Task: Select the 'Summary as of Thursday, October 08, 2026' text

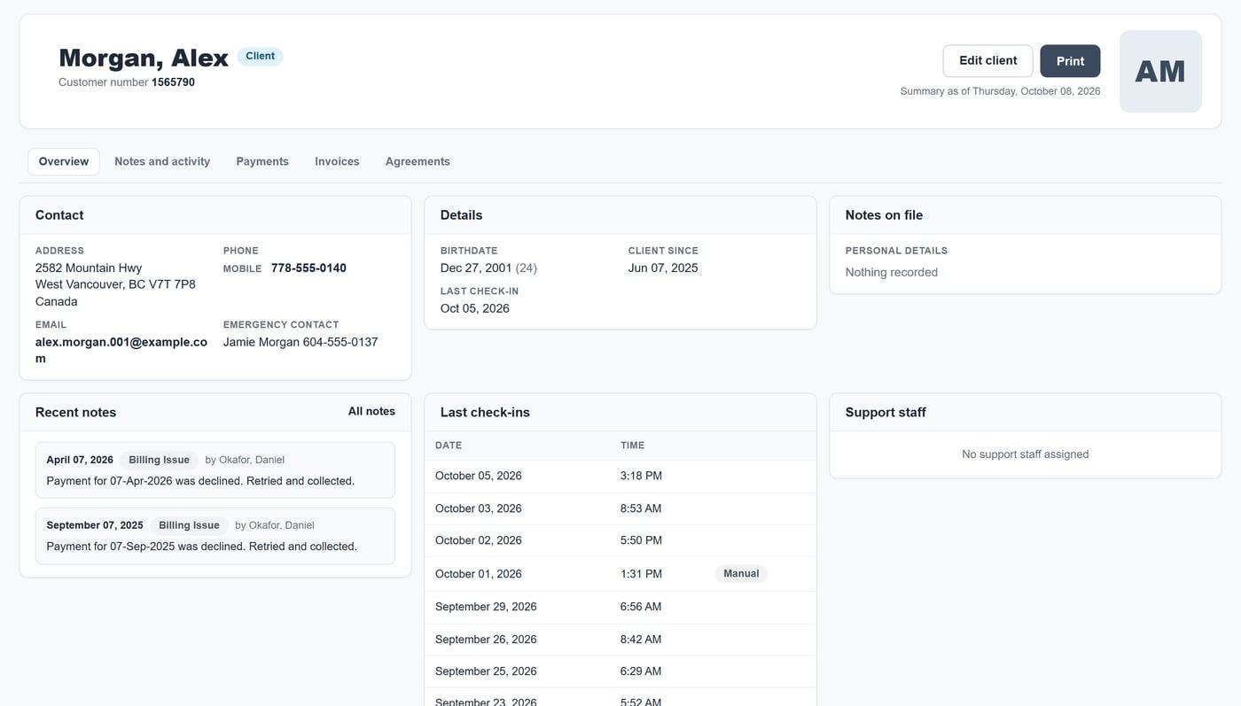Action: click(x=1000, y=91)
